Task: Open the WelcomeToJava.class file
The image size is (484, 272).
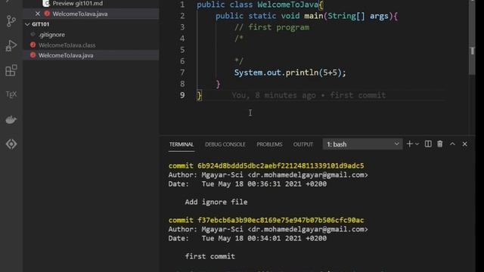Action: (x=67, y=45)
